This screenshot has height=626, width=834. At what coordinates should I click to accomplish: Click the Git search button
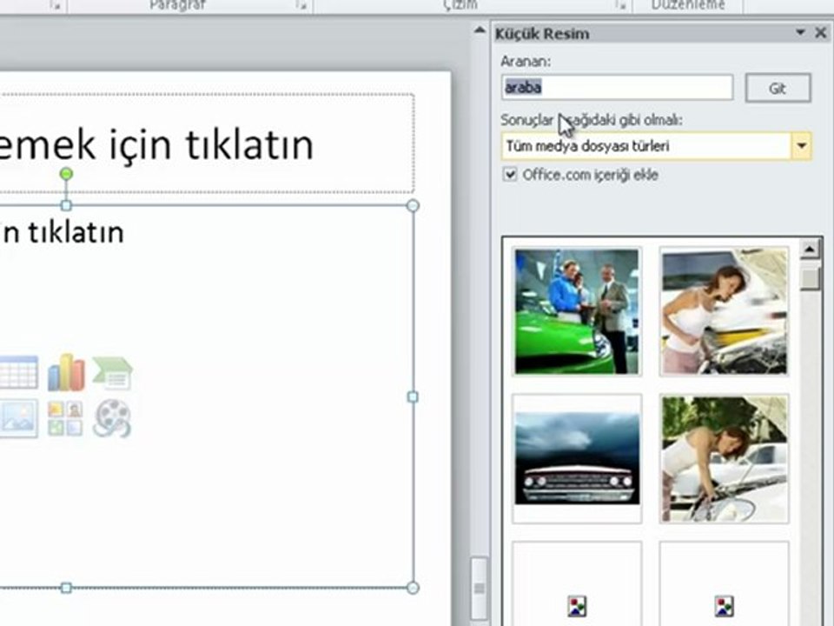click(778, 88)
